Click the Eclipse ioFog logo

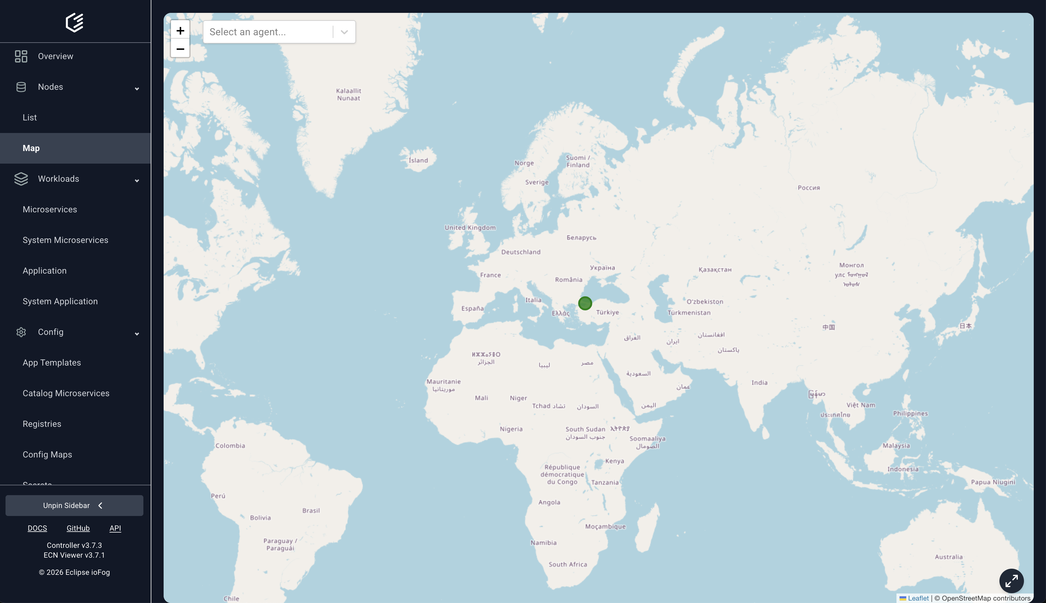click(x=74, y=23)
